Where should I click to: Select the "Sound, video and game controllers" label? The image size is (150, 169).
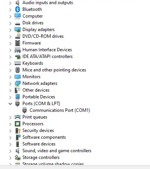point(57,151)
